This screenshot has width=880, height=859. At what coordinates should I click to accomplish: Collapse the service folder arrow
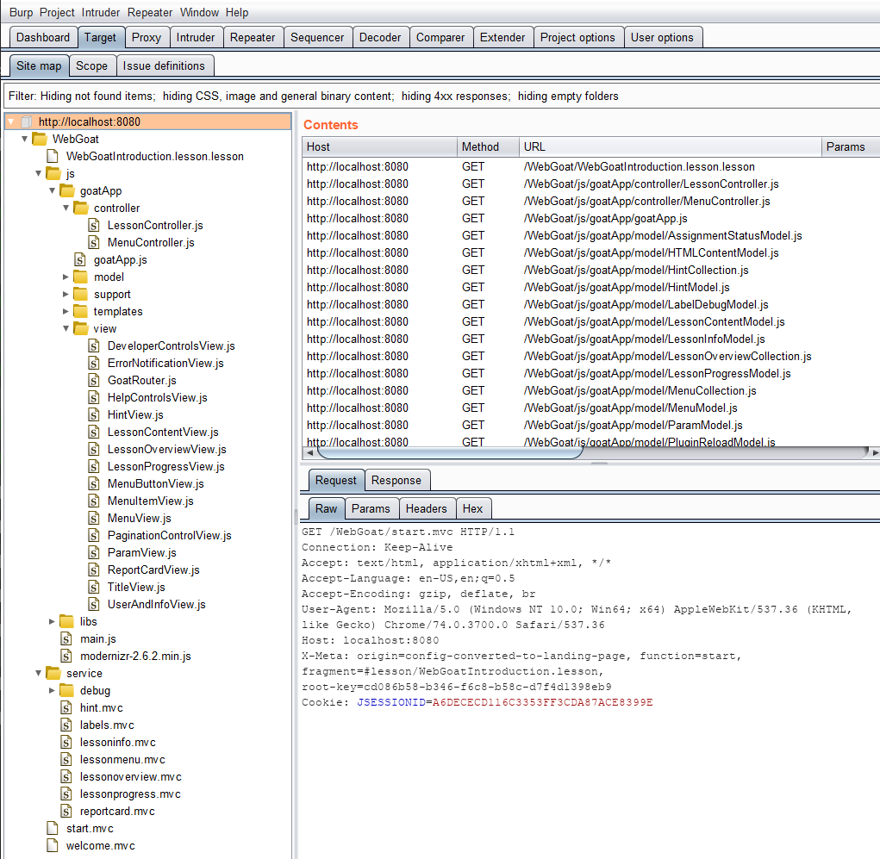tap(38, 673)
